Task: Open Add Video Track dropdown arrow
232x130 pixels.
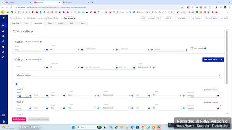Action: [x=221, y=60]
